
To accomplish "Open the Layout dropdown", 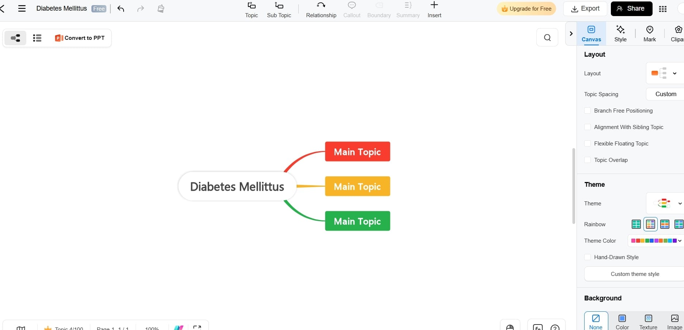I will [x=675, y=73].
